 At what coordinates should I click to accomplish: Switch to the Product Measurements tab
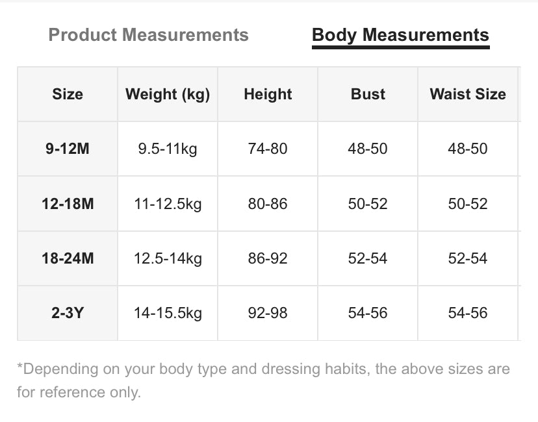point(148,35)
